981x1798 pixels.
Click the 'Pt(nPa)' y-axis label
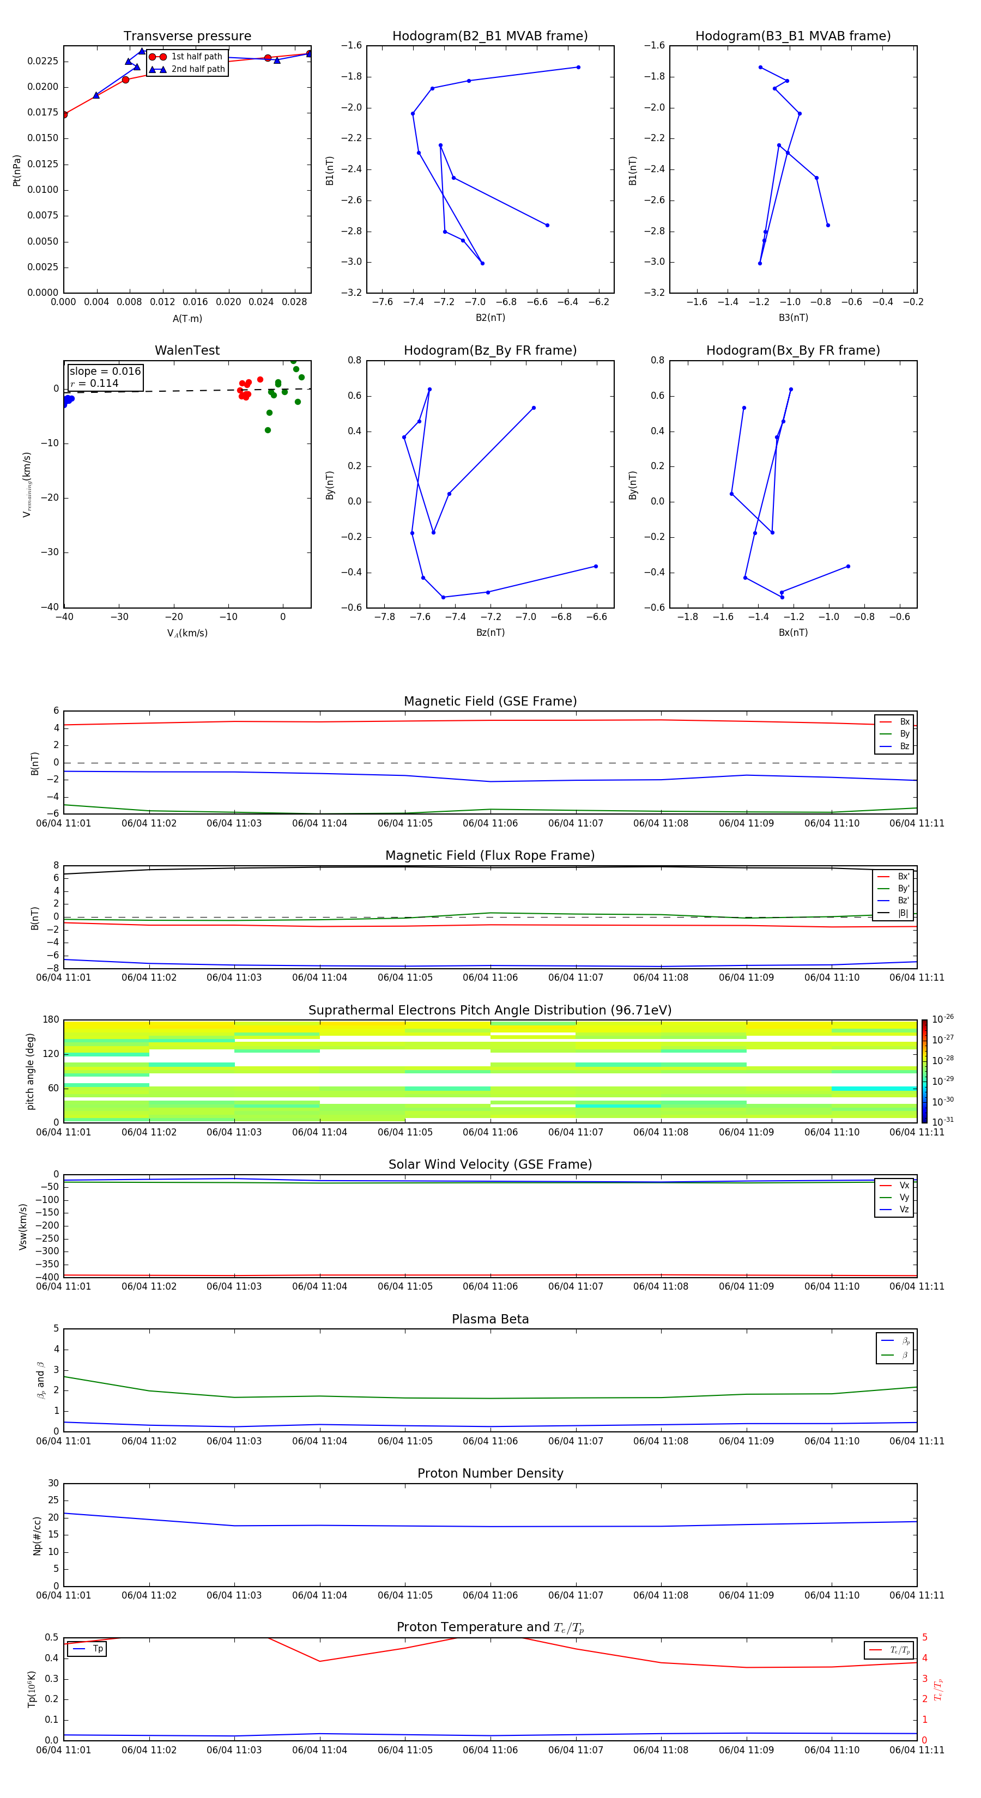[x=17, y=171]
